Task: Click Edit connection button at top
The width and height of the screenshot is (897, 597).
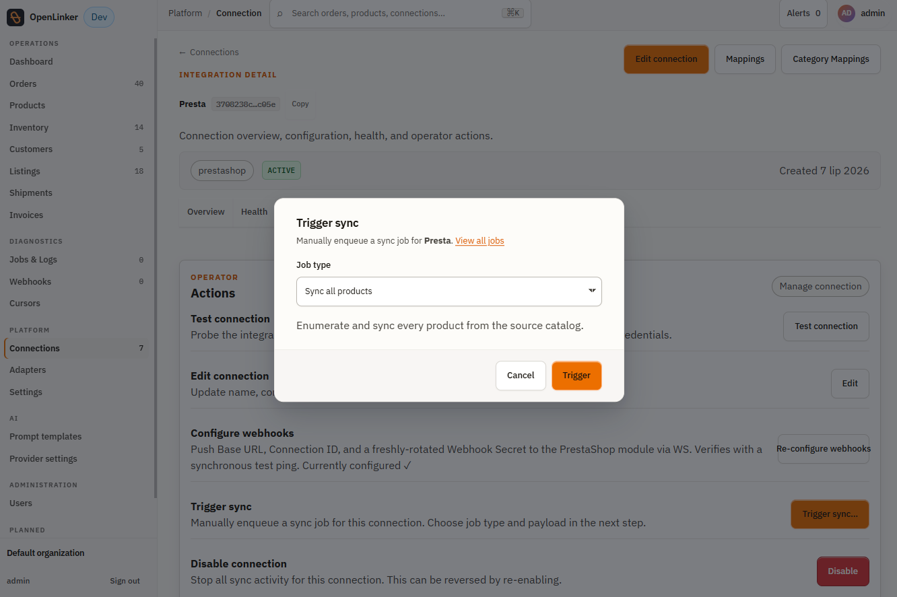Action: (x=666, y=59)
